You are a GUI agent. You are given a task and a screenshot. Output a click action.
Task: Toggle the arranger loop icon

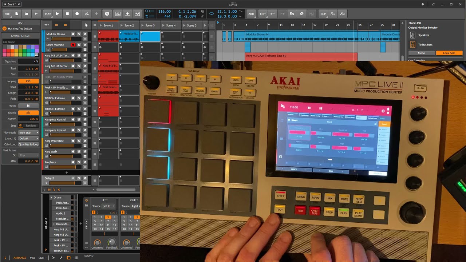[212, 14]
